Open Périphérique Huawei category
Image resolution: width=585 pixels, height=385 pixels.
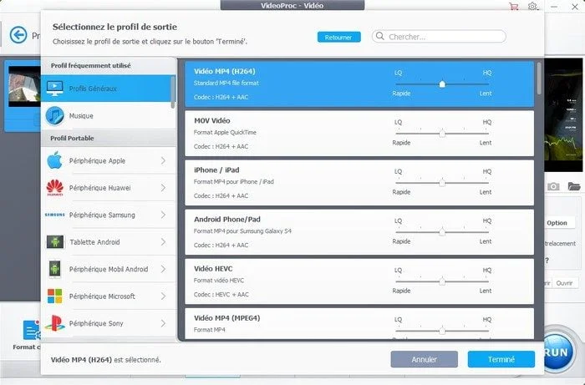pyautogui.click(x=108, y=188)
